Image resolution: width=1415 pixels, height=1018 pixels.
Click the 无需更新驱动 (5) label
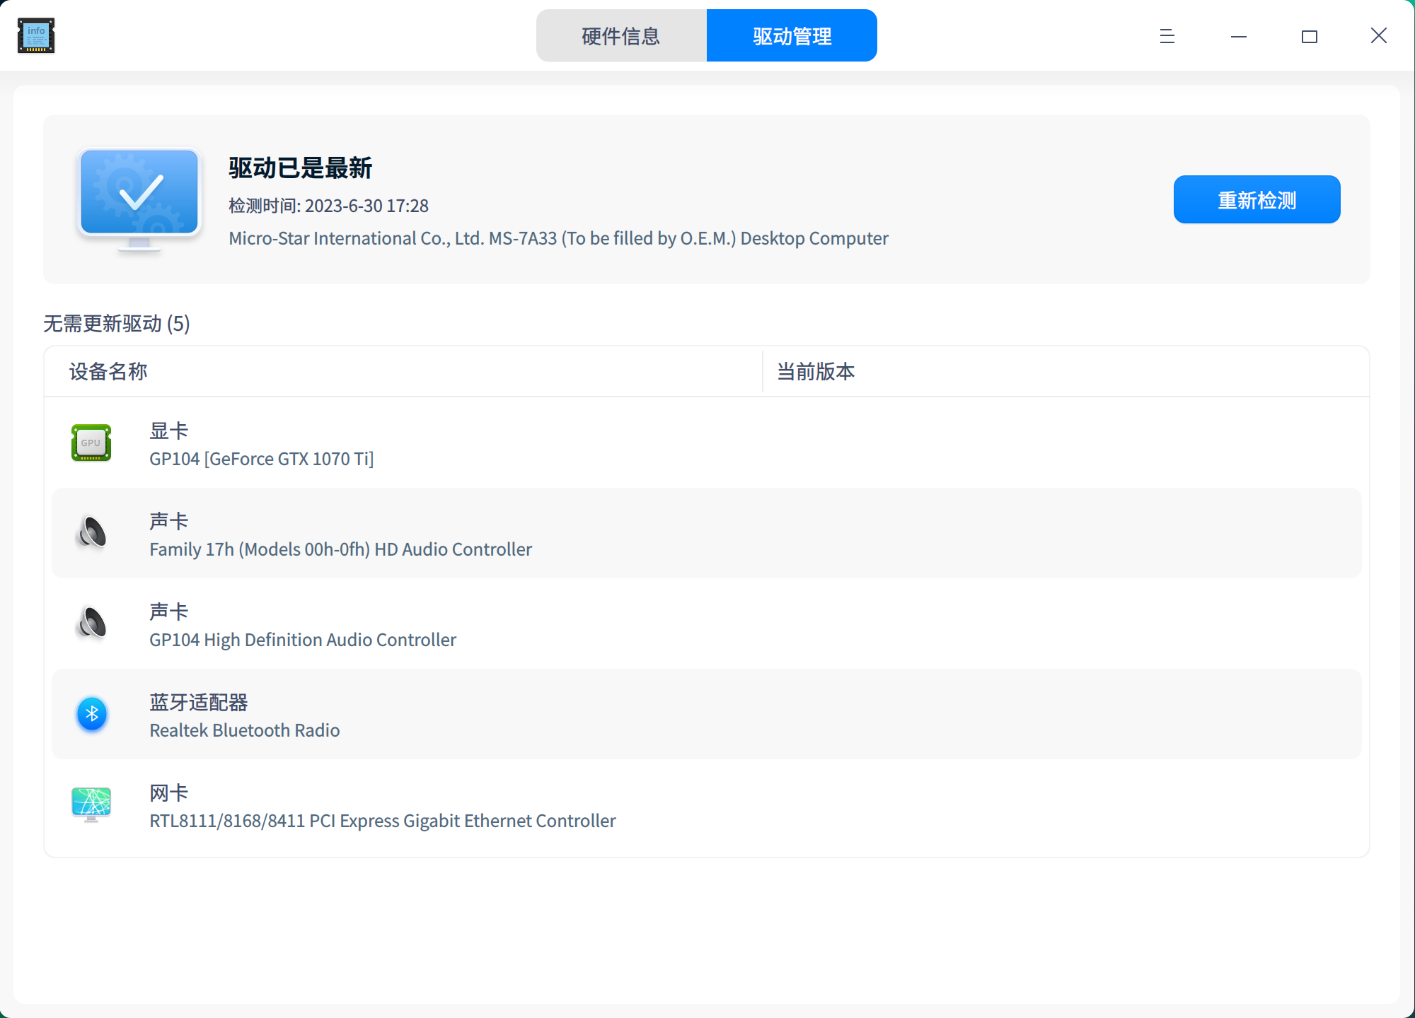pos(117,324)
